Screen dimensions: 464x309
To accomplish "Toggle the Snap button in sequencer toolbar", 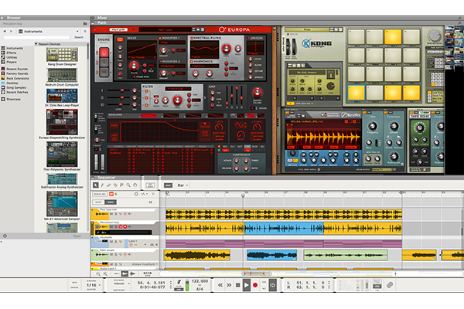I will pyautogui.click(x=168, y=185).
